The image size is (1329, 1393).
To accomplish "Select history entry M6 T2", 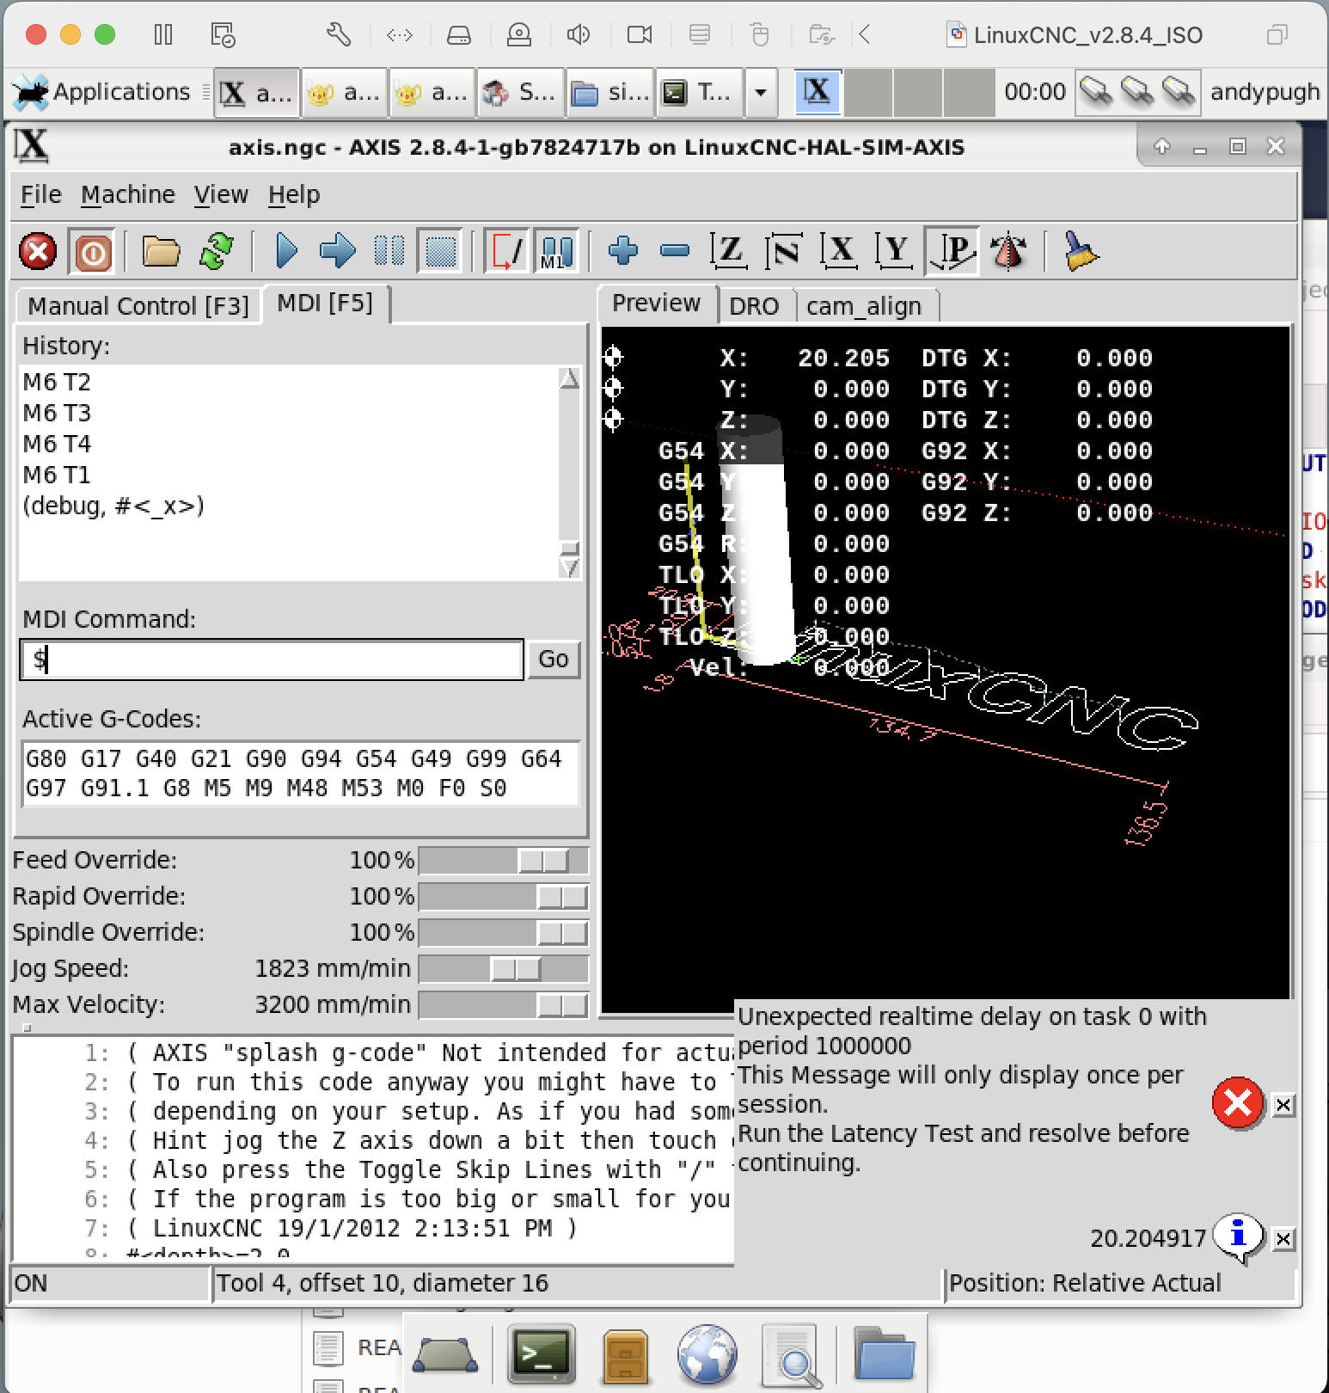I will coord(57,382).
